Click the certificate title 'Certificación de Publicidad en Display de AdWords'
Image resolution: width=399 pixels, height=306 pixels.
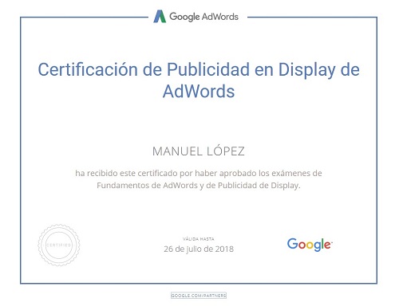pyautogui.click(x=199, y=80)
